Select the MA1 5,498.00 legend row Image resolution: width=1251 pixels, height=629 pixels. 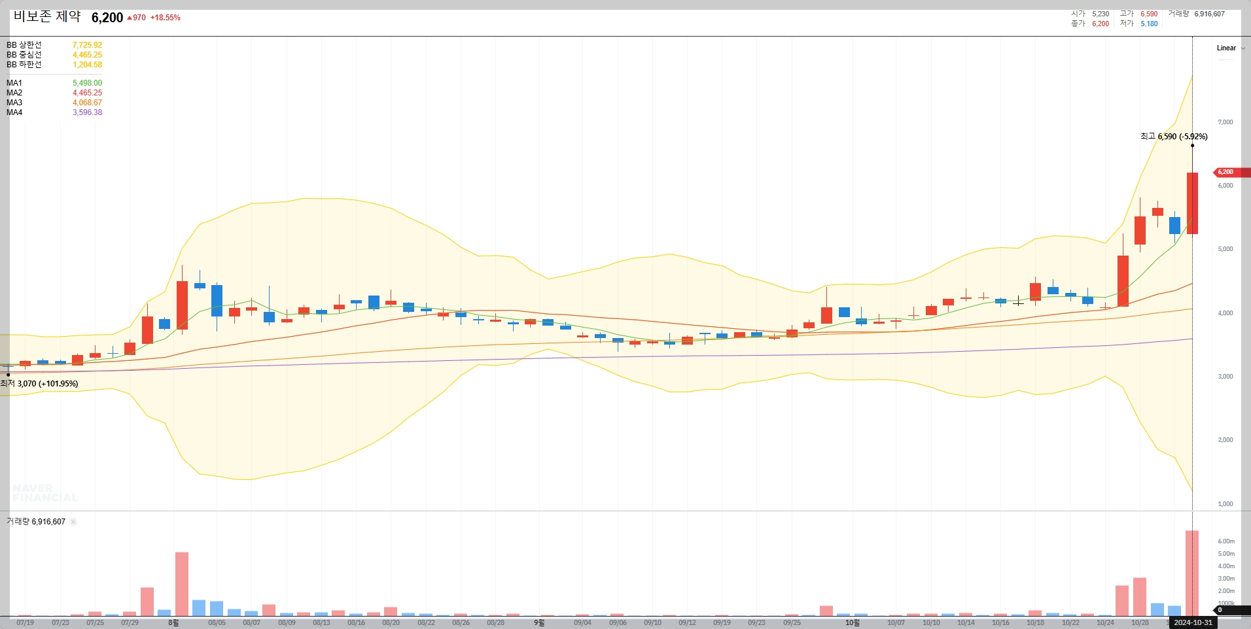point(54,83)
